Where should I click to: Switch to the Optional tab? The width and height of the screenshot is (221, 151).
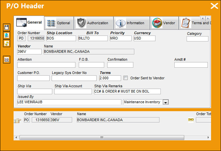[59, 23]
